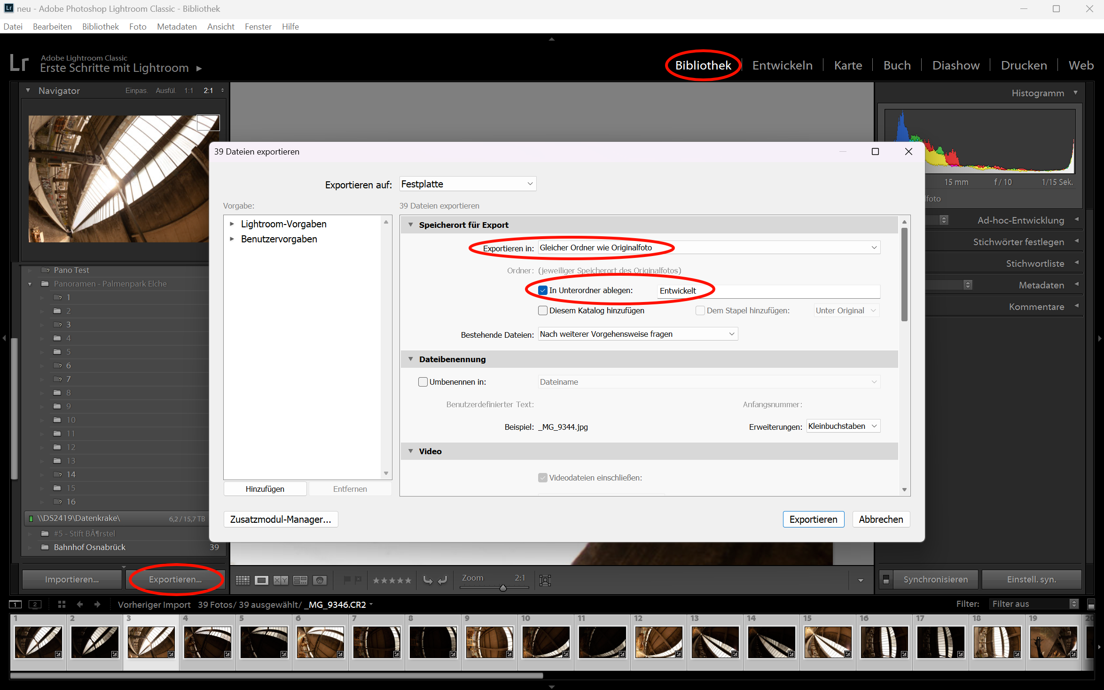Hide filmstrip panel bottom arrow
Viewport: 1104px width, 690px height.
pos(552,687)
